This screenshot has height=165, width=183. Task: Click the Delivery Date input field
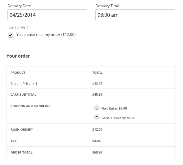[x=47, y=15]
